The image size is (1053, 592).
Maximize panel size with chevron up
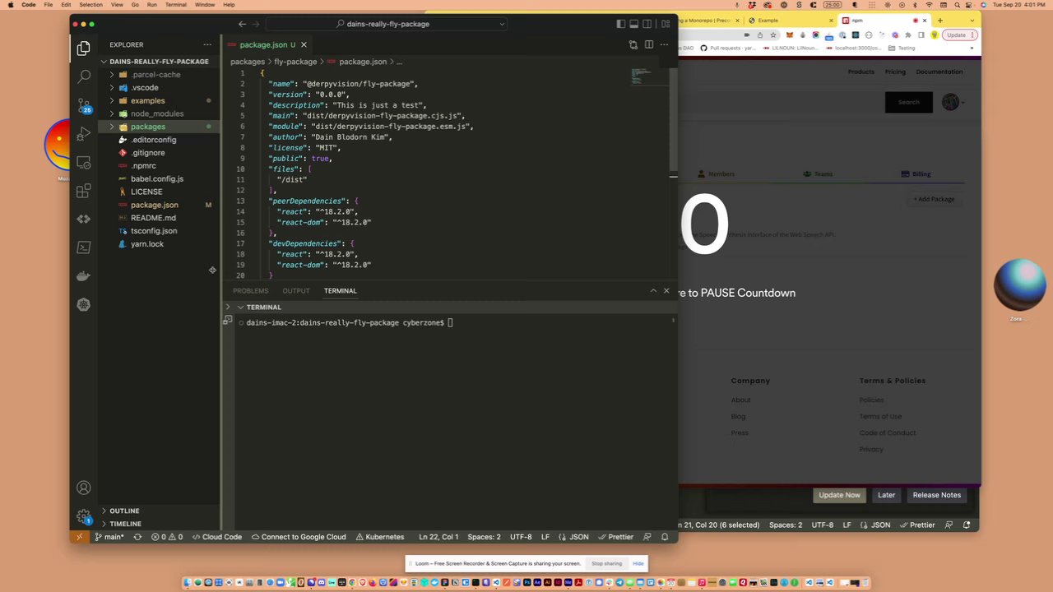pyautogui.click(x=653, y=290)
